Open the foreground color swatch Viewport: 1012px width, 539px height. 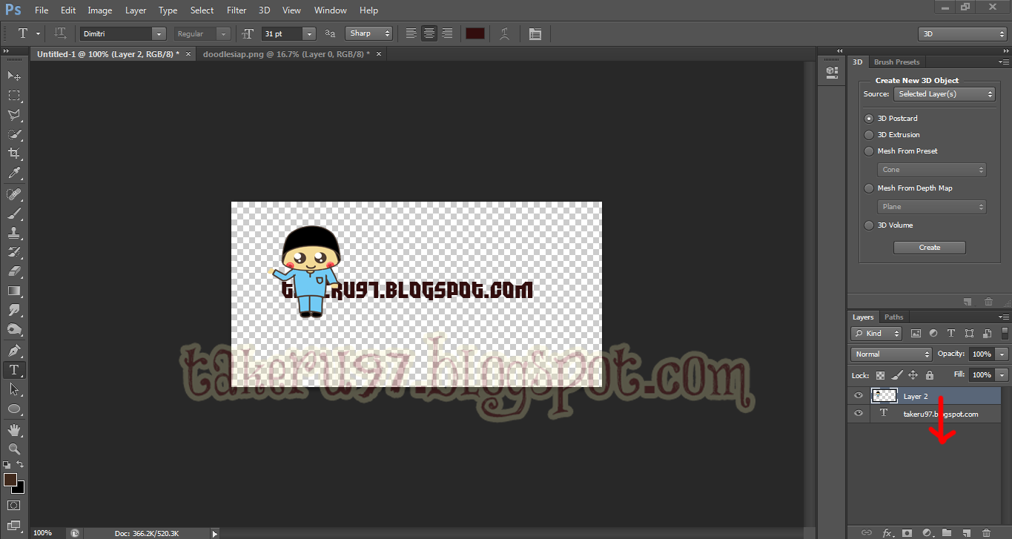pos(10,480)
